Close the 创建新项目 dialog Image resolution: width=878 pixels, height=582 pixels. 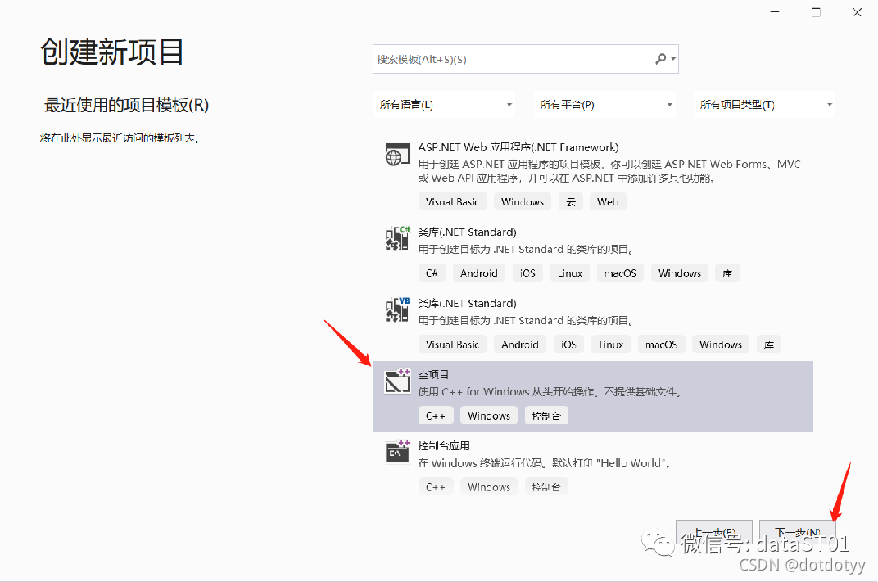point(858,11)
